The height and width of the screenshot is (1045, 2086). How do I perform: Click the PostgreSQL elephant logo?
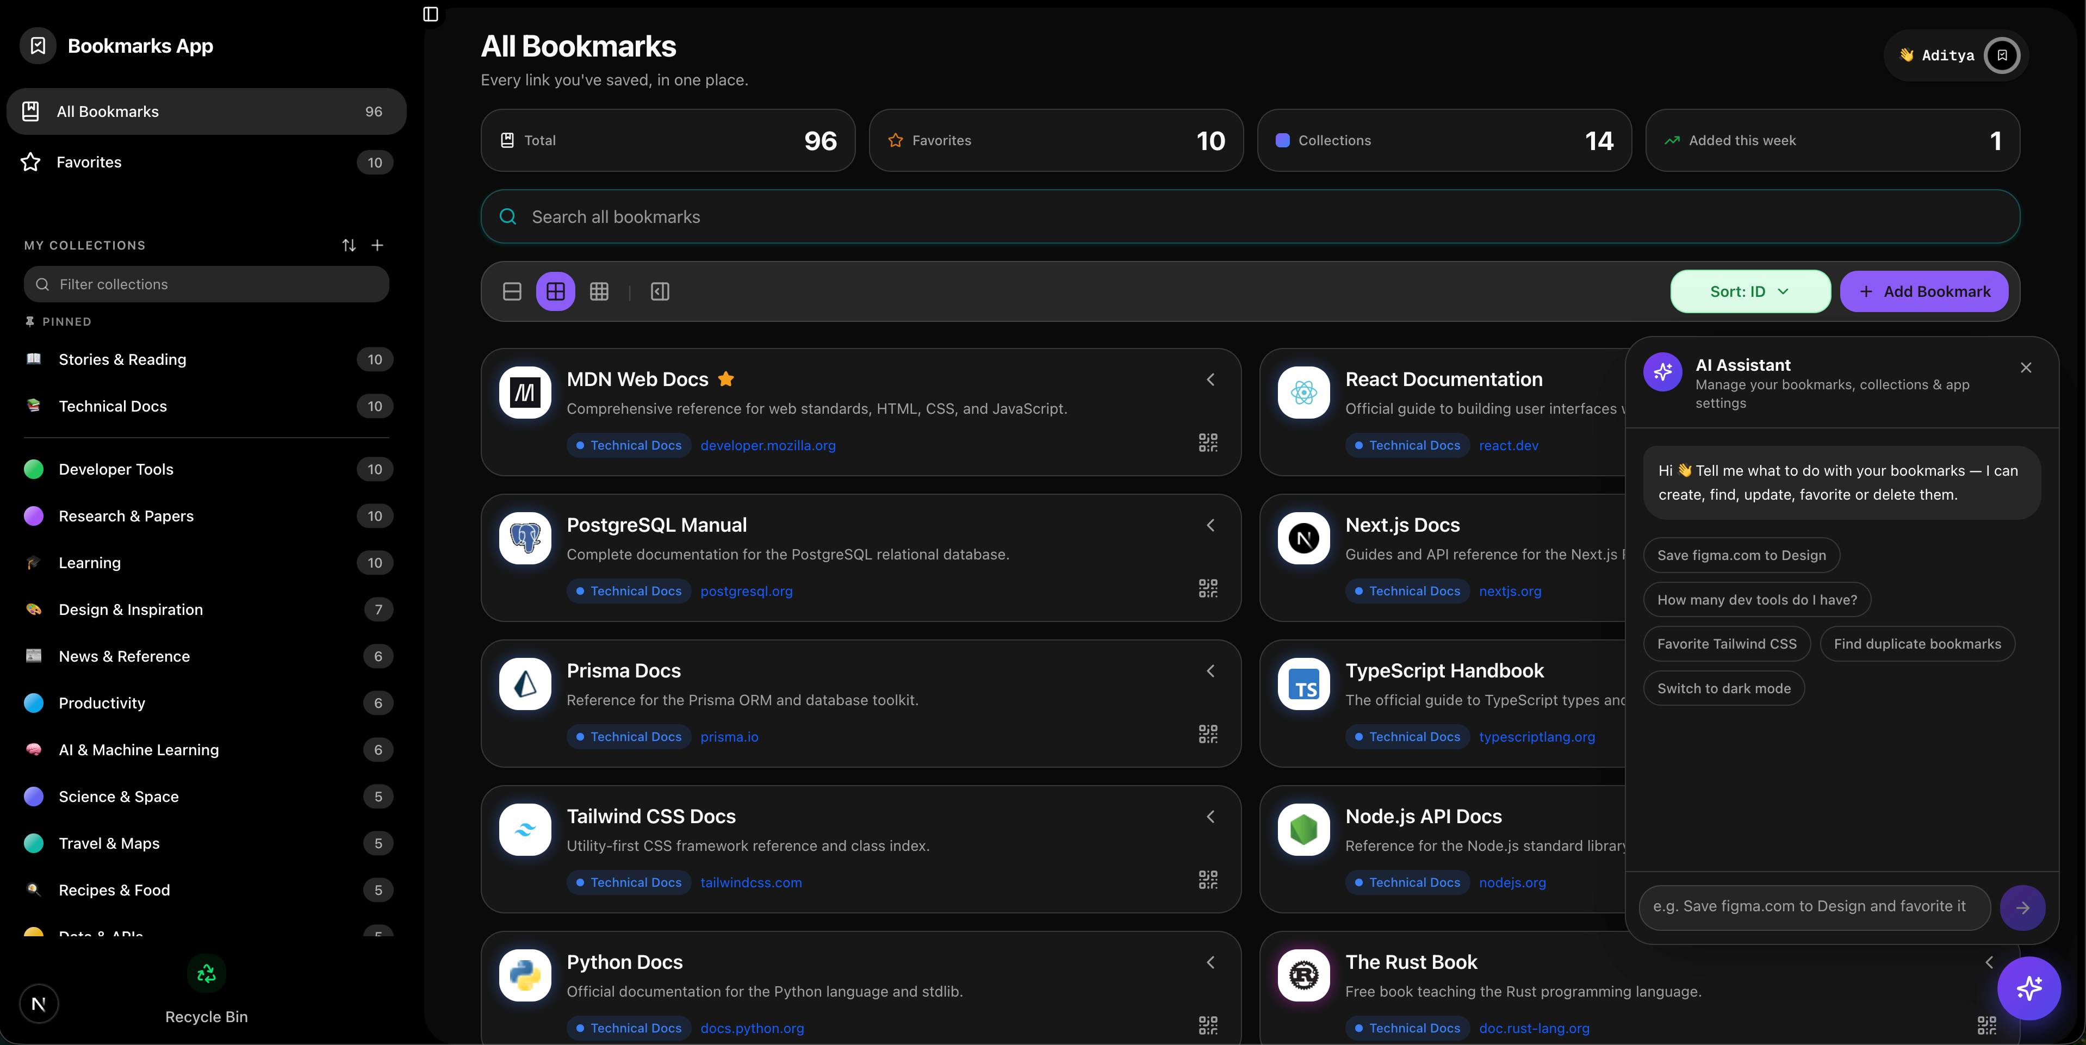pos(525,538)
